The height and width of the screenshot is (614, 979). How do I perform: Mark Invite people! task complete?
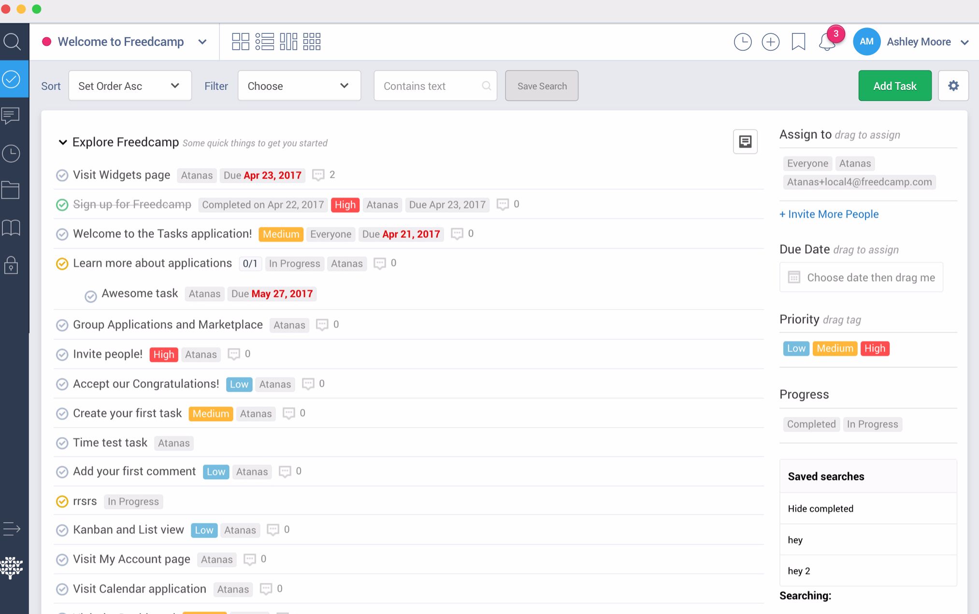pyautogui.click(x=62, y=355)
